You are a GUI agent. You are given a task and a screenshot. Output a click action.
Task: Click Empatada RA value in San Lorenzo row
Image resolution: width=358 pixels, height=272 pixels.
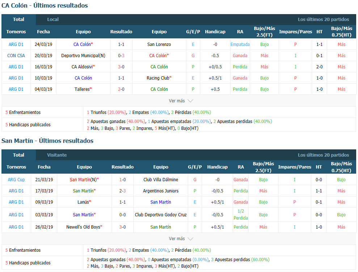240,44
